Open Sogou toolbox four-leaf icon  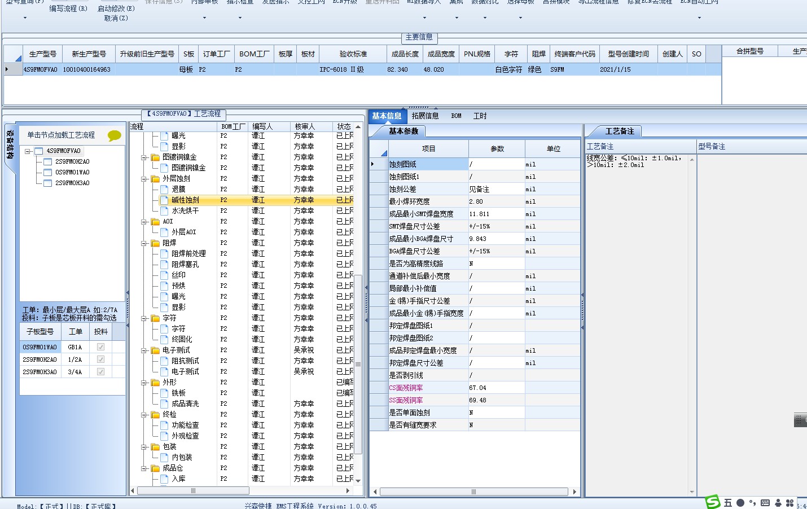point(790,503)
